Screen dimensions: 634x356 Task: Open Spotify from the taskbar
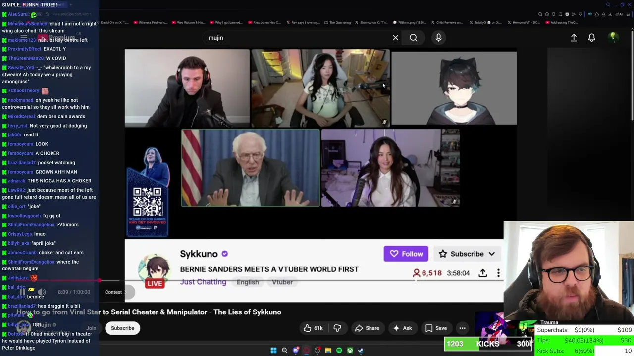click(x=339, y=351)
